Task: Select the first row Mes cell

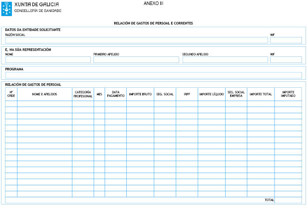Action: point(99,104)
